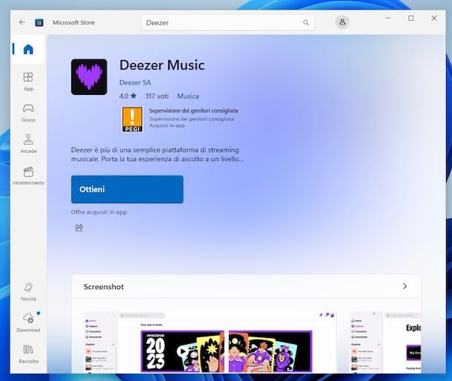The width and height of the screenshot is (452, 381).
Task: Click the search magnifier icon
Action: (306, 22)
